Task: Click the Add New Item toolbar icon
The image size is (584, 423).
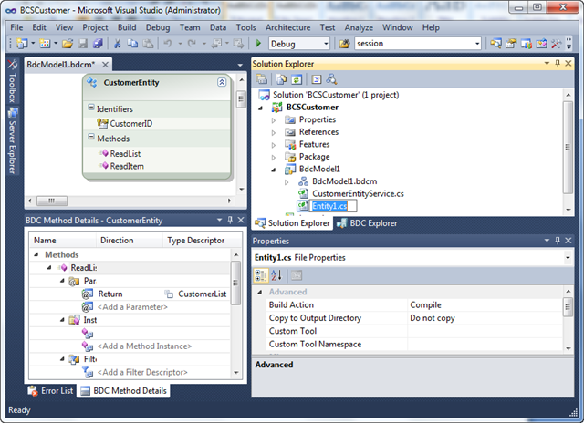Action: pos(45,44)
